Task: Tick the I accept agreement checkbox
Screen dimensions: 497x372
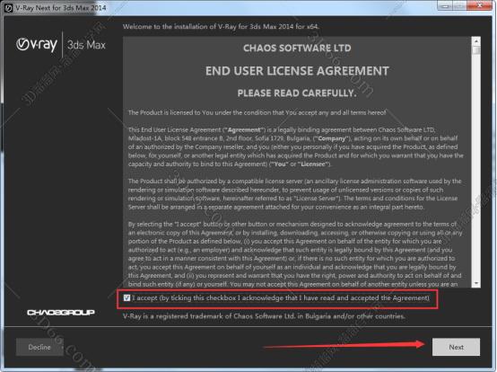Action: click(126, 297)
